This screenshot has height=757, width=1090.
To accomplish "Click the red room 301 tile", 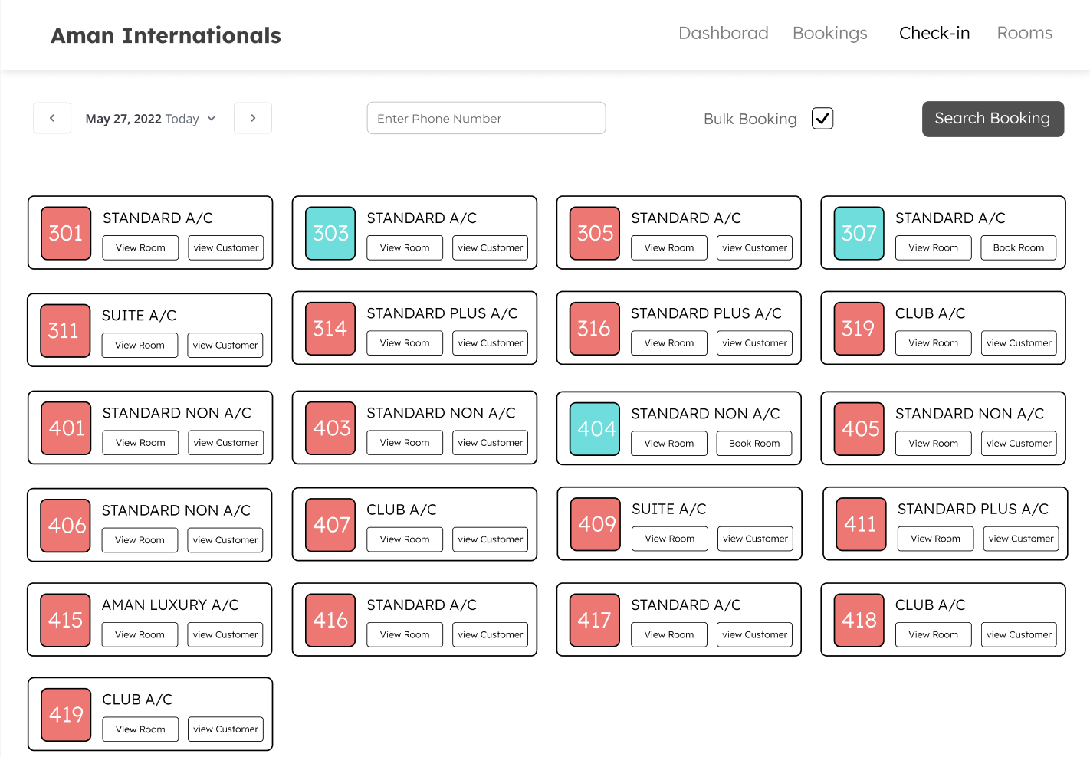I will click(x=66, y=233).
